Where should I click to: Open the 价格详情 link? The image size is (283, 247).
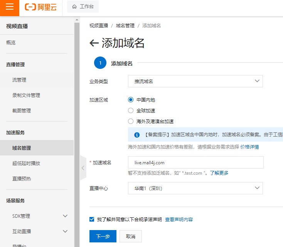coord(249,147)
